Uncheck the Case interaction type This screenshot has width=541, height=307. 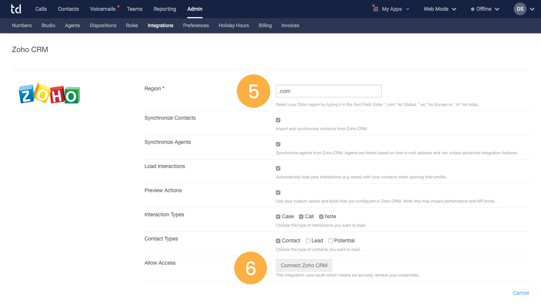[x=278, y=217]
